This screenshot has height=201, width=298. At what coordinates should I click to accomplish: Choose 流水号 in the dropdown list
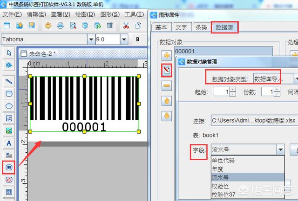(248, 177)
